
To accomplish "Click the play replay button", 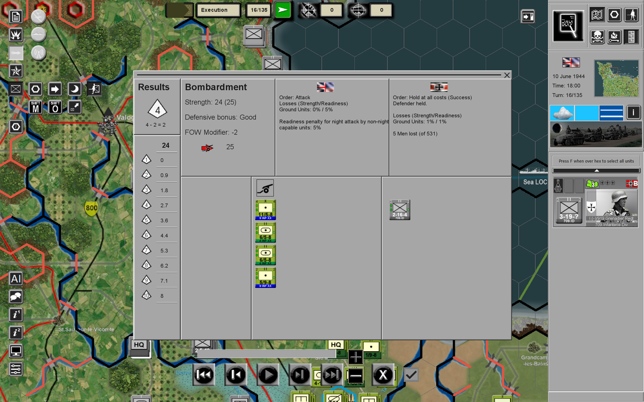I will click(268, 374).
